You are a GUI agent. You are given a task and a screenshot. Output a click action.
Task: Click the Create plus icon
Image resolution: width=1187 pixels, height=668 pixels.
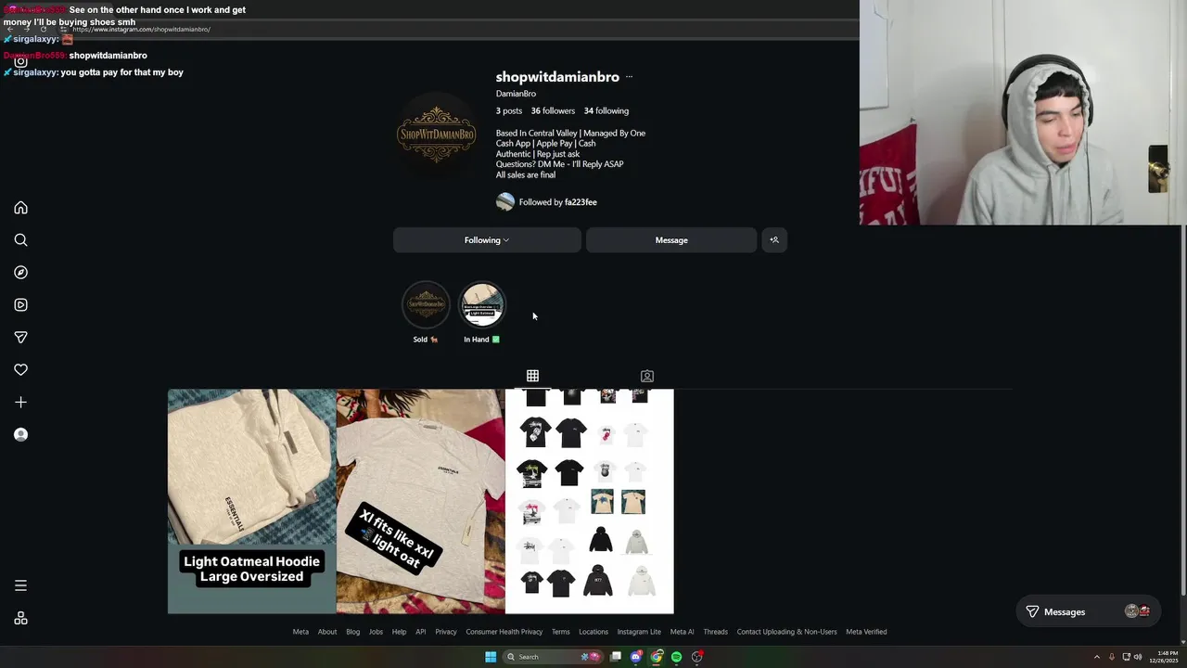(20, 403)
